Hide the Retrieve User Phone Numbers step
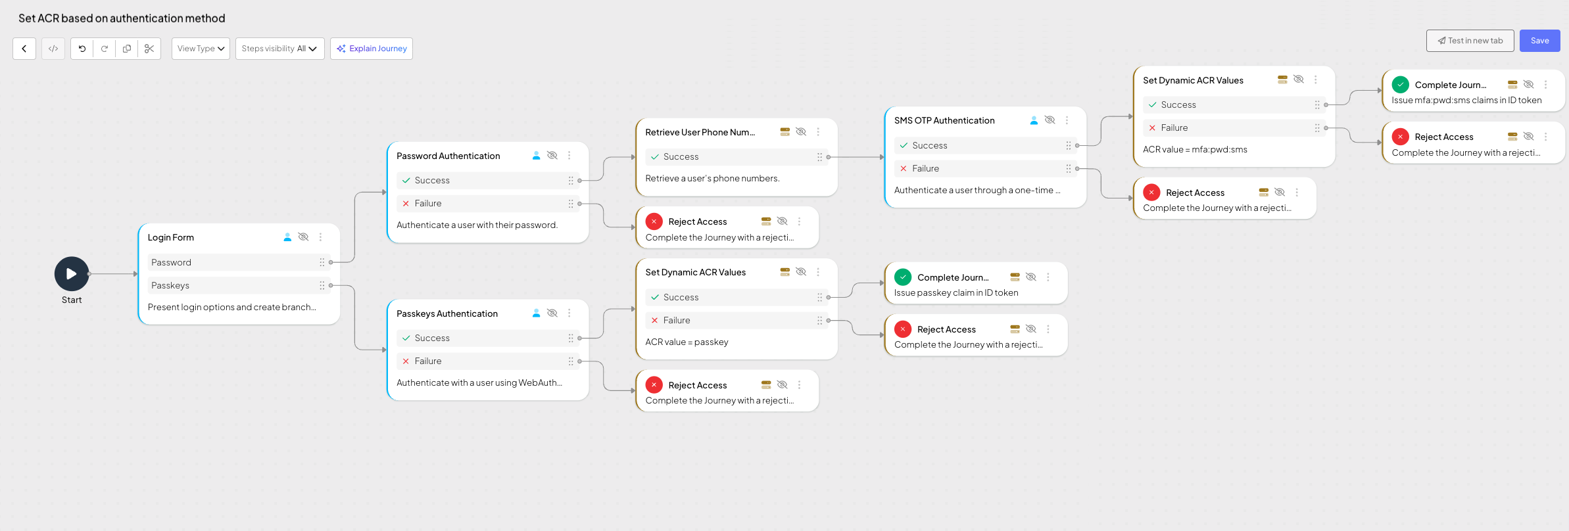Viewport: 1569px width, 531px height. tap(801, 132)
